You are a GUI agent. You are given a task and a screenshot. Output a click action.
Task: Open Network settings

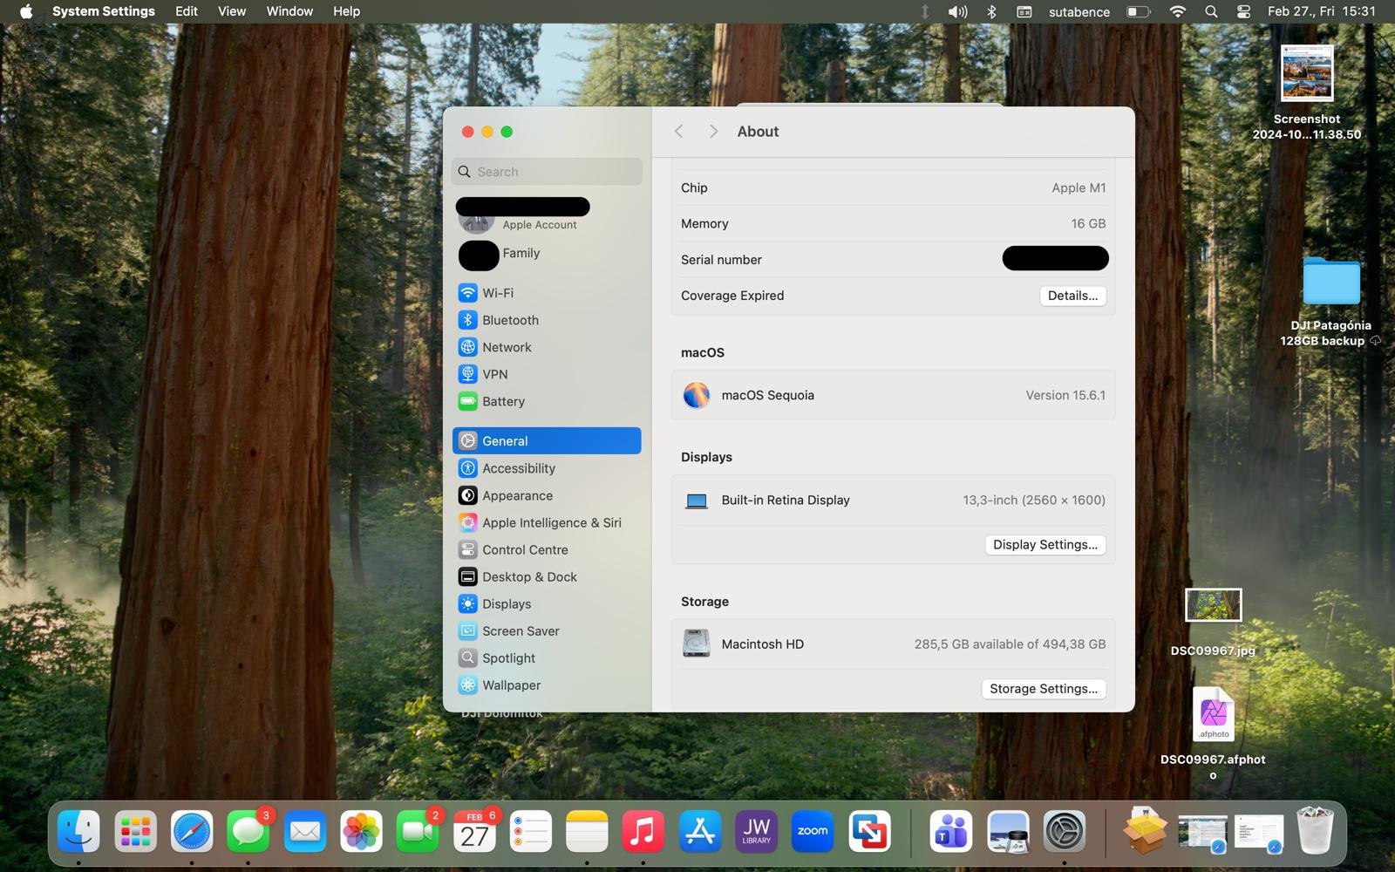pyautogui.click(x=507, y=346)
